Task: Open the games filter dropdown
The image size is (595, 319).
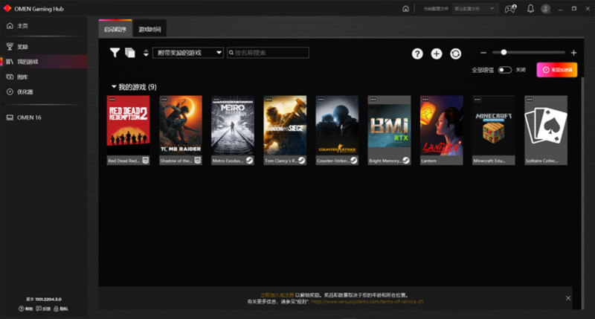Action: (x=188, y=53)
